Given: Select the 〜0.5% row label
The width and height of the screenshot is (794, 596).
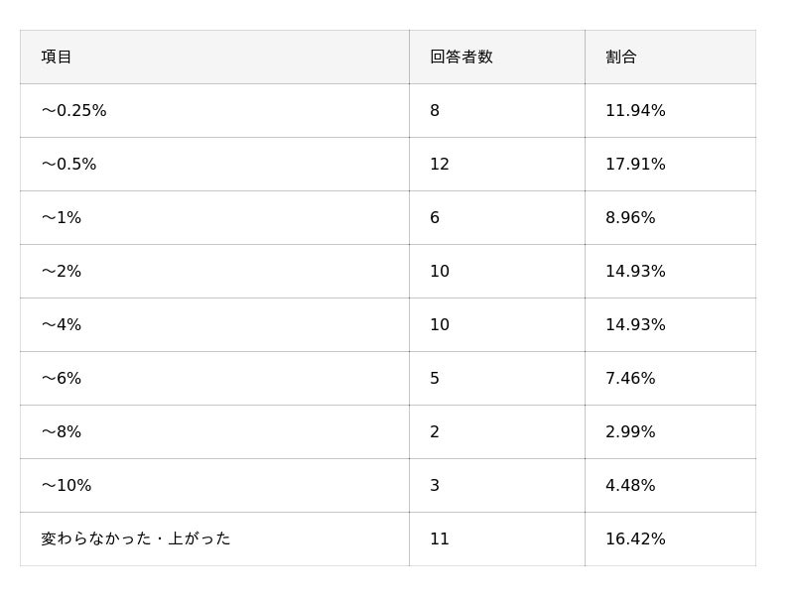Looking at the screenshot, I should 68,165.
